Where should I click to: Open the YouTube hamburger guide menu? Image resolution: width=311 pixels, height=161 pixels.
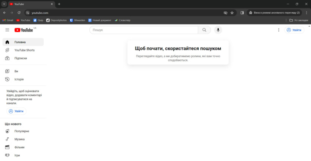7,30
